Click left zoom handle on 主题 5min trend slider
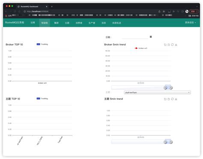The width and height of the screenshot is (203, 159). 165,142
